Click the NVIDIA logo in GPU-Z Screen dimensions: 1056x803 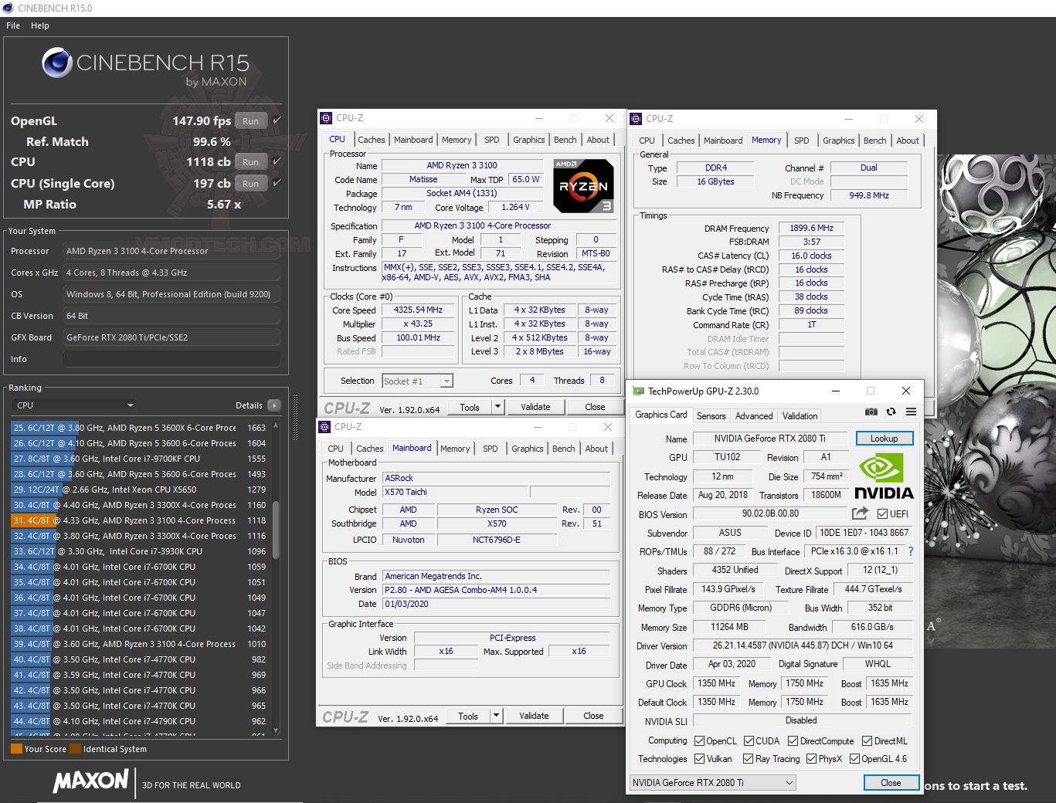tap(884, 476)
